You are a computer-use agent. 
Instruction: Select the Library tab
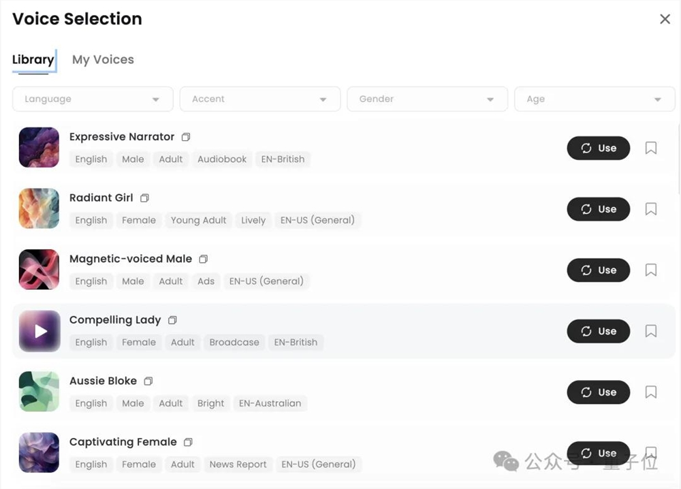[33, 60]
